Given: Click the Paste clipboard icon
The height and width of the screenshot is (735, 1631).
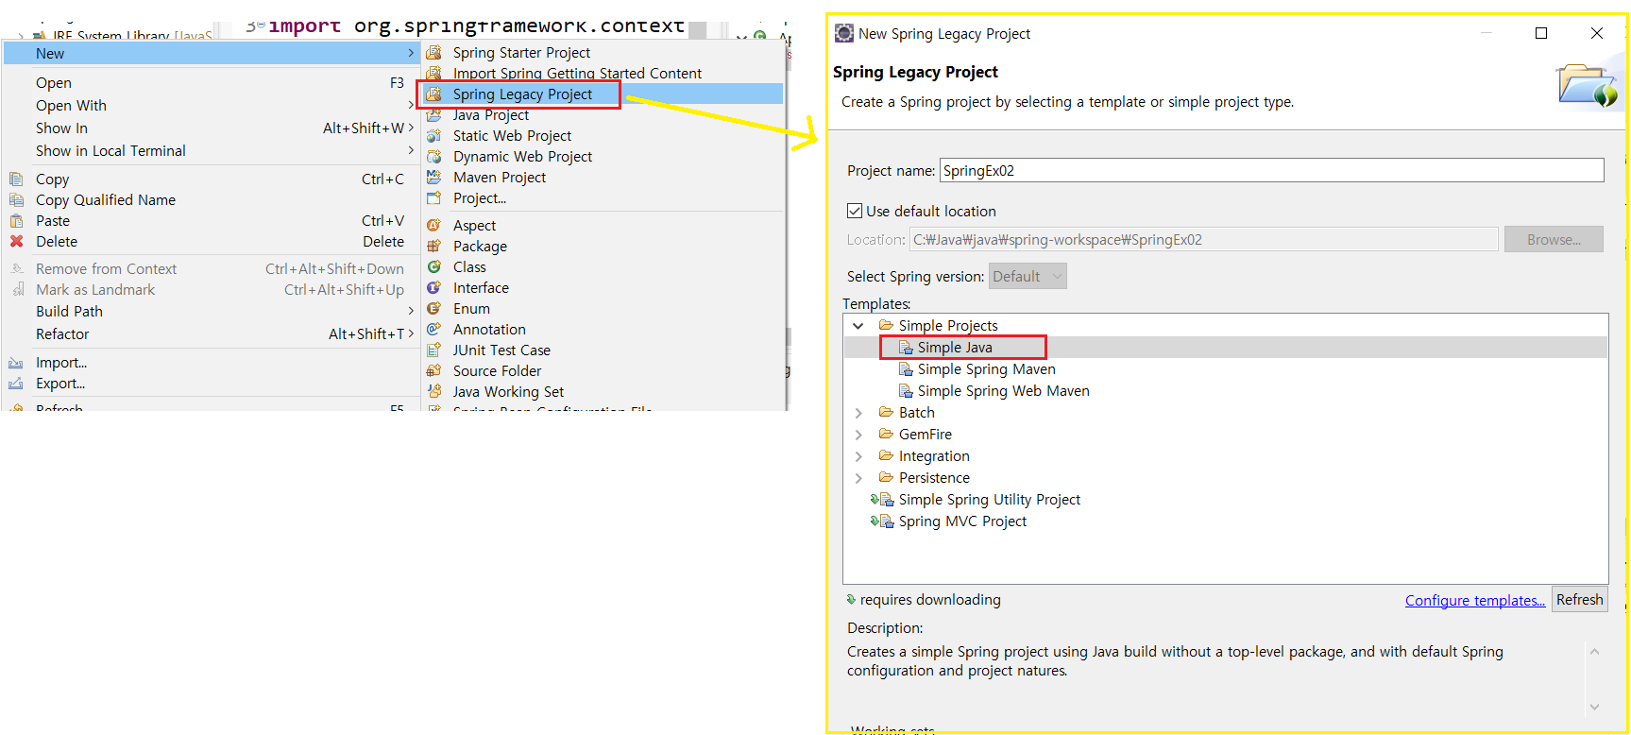Looking at the screenshot, I should pyautogui.click(x=16, y=220).
